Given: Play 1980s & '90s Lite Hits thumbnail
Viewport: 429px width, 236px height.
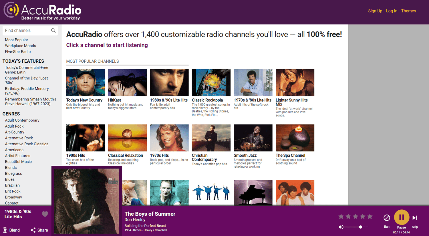Looking at the screenshot, I should (169, 83).
